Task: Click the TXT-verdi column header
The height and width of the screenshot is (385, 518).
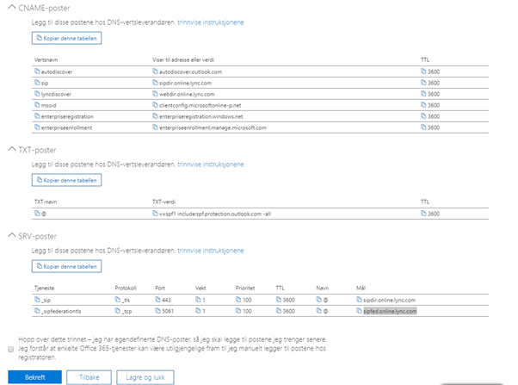Action: point(163,202)
